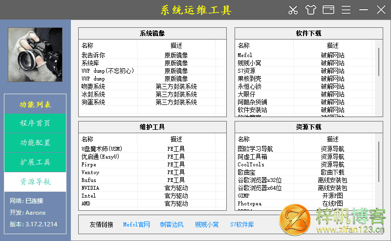The height and width of the screenshot is (241, 391).
Task: Select 谷歌浏览器x64位 row
Action: coord(304,188)
